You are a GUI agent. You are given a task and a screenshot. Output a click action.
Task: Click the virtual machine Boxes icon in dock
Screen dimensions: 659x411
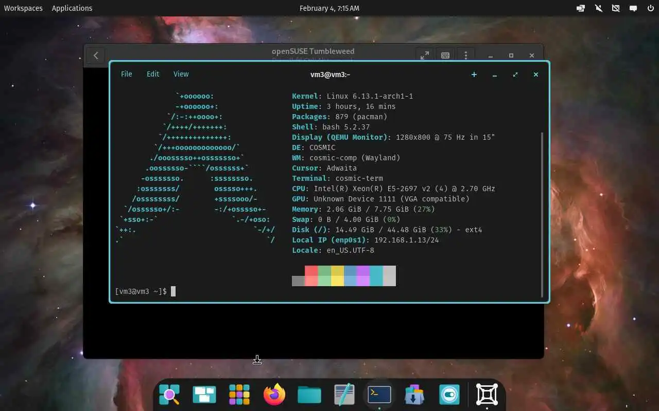click(487, 395)
